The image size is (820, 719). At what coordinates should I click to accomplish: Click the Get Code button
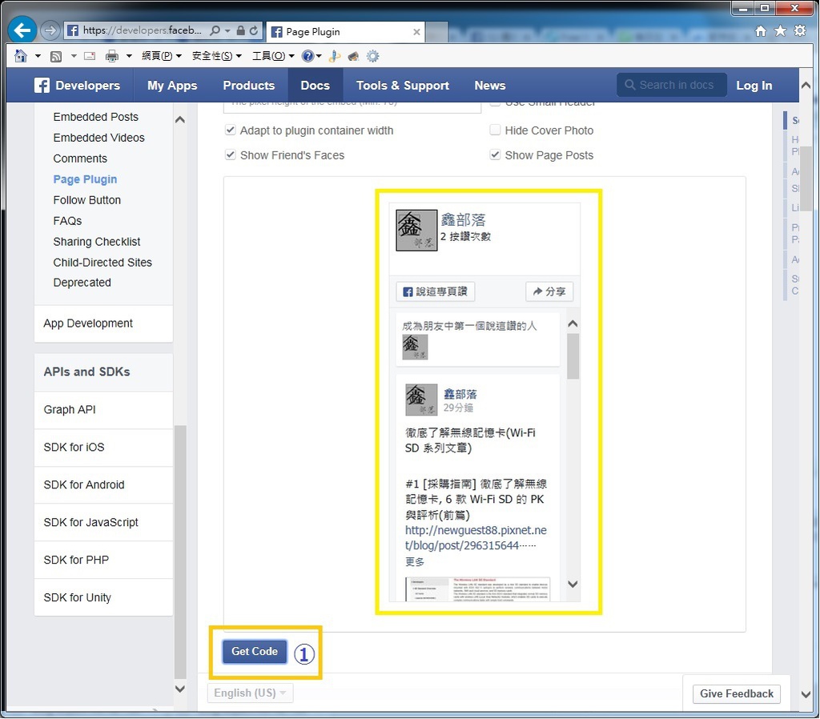(255, 652)
